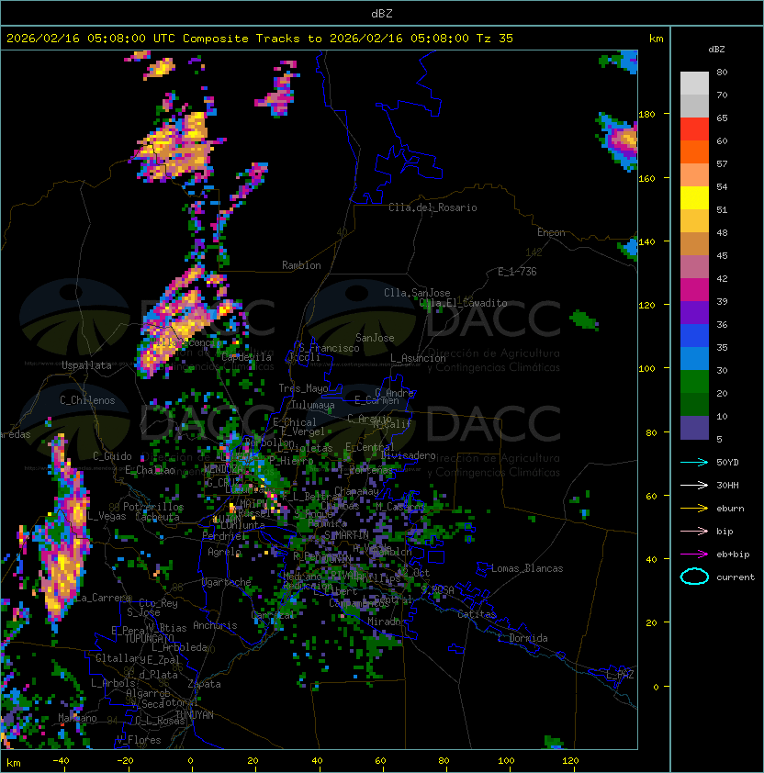The height and width of the screenshot is (773, 764).
Task: Click the 'Anchoris' map label
Action: (215, 625)
